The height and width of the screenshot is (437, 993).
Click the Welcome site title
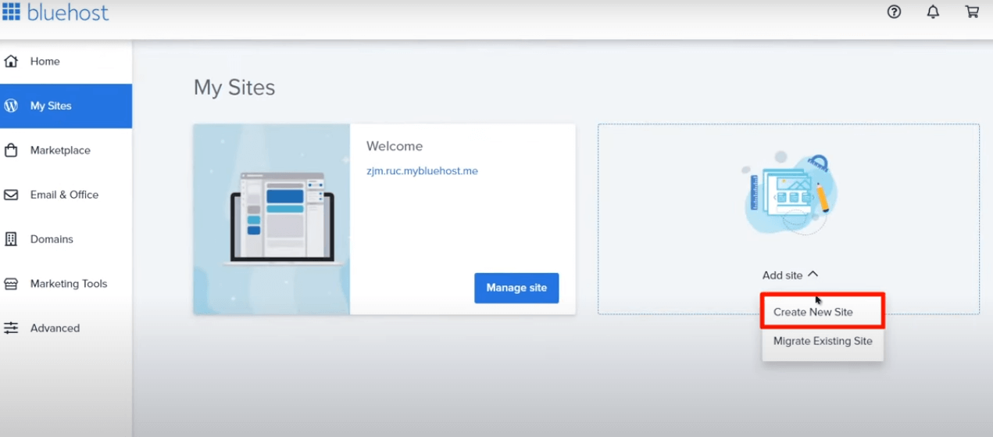tap(395, 146)
